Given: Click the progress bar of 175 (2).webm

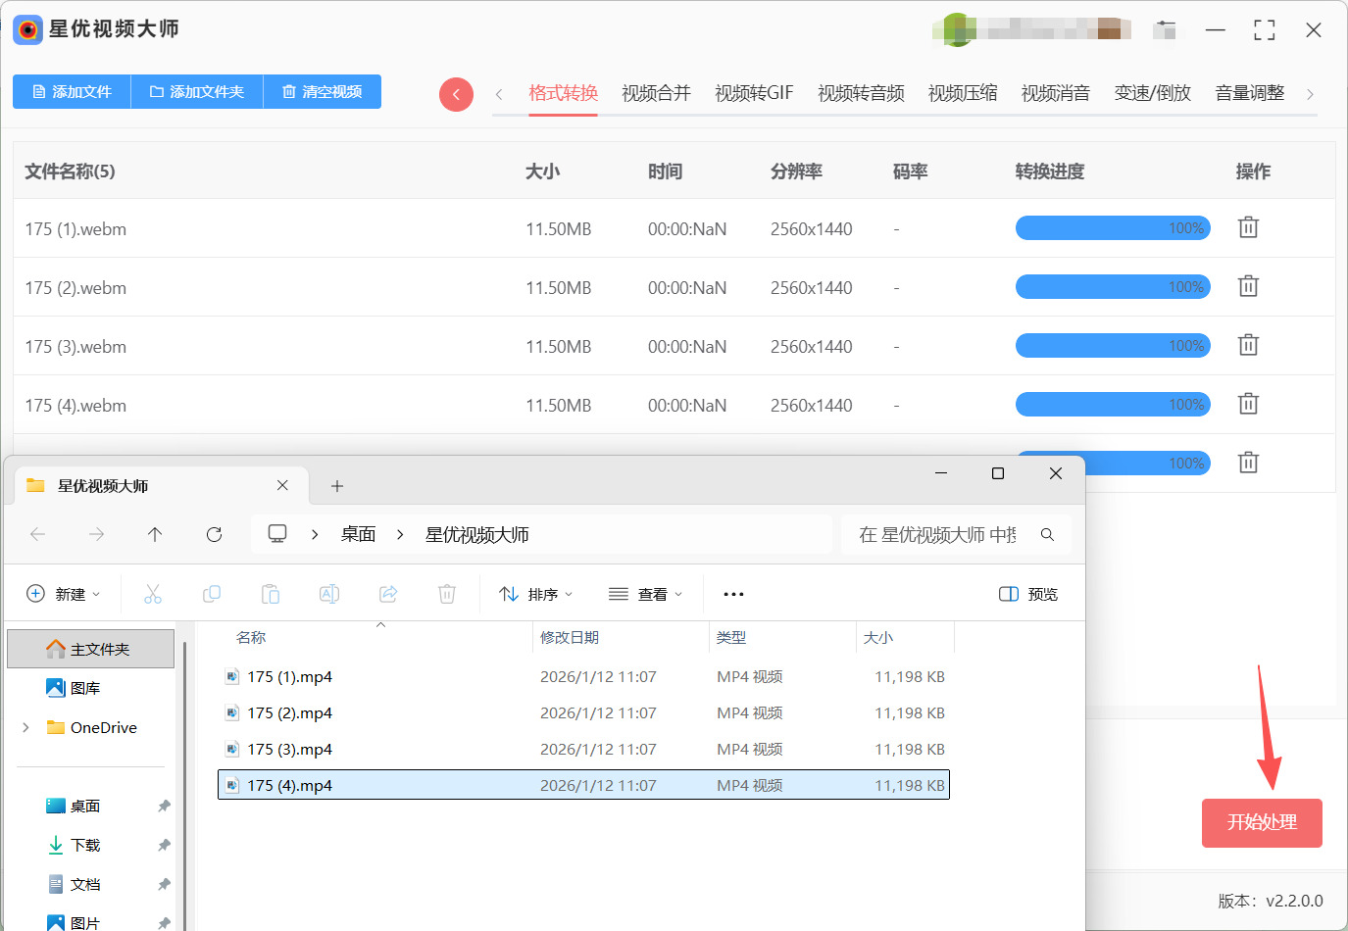Looking at the screenshot, I should 1113,287.
